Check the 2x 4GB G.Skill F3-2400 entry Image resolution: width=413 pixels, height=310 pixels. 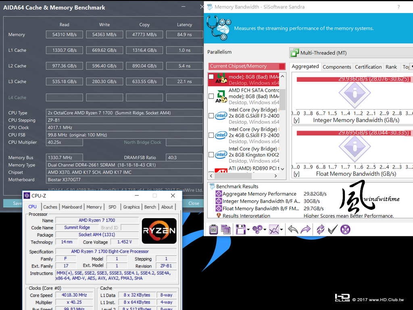pyautogui.click(x=211, y=135)
